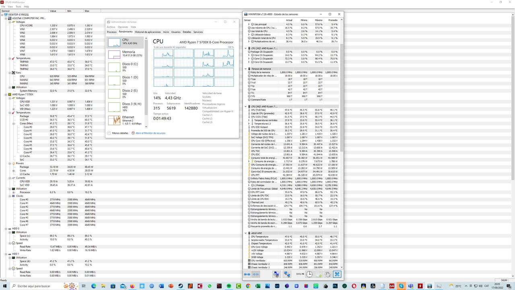Open the Steam icon on the taskbar
The image size is (515, 290).
pyautogui.click(x=181, y=286)
